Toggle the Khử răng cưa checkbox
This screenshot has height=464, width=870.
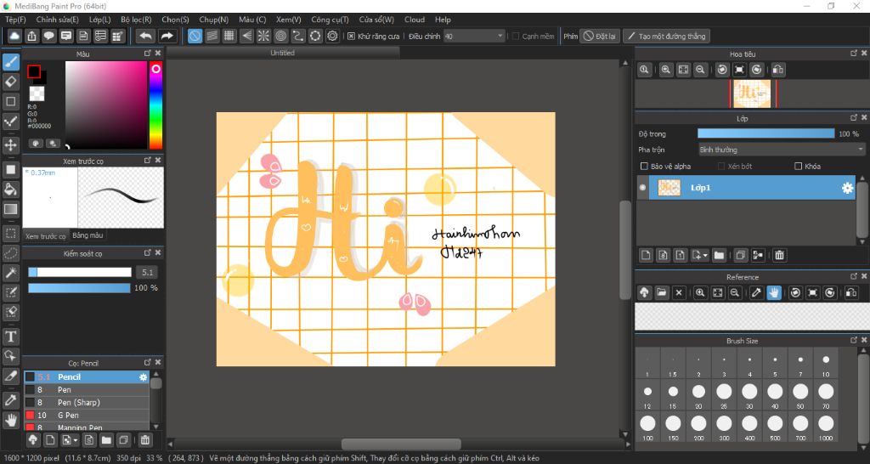tap(351, 36)
